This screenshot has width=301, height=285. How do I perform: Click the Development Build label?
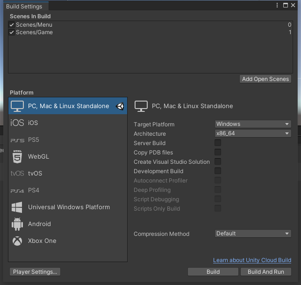pyautogui.click(x=158, y=171)
